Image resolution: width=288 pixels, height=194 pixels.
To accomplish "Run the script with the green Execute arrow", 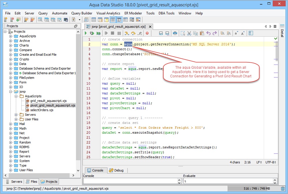I will (x=86, y=33).
